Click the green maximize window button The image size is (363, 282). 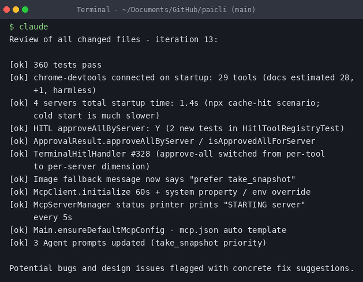pos(25,10)
